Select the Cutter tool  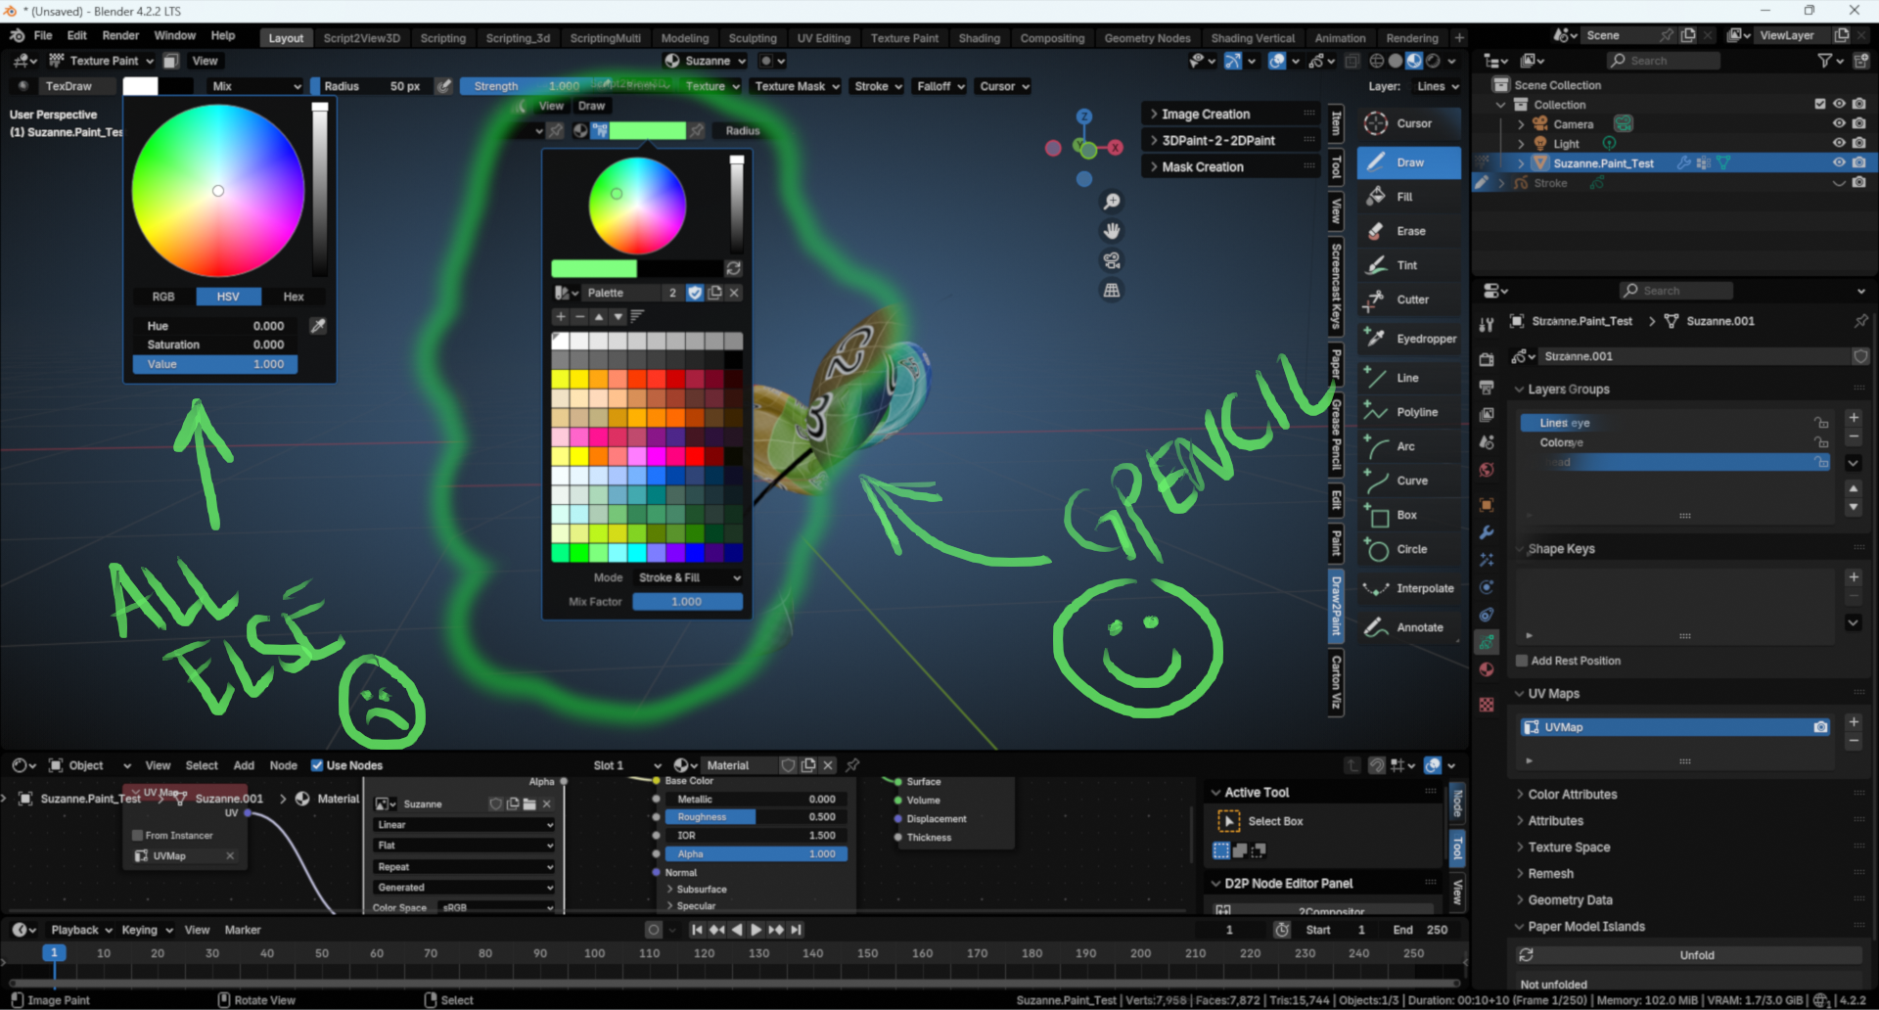click(1408, 299)
